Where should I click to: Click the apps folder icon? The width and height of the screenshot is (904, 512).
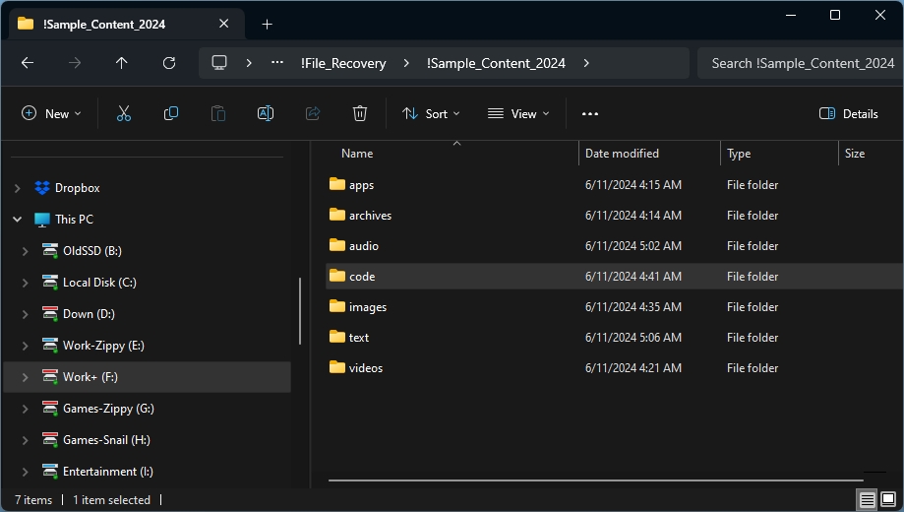[x=337, y=184]
